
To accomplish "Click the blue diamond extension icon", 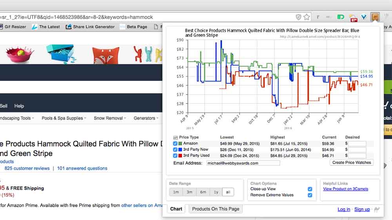I will click(x=364, y=17).
